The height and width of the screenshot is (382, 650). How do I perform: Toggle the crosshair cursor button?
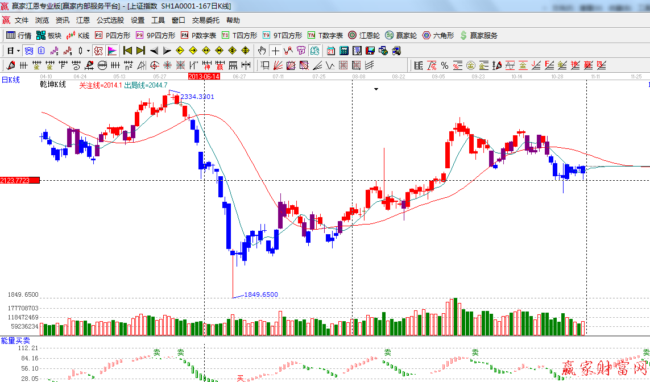[275, 51]
